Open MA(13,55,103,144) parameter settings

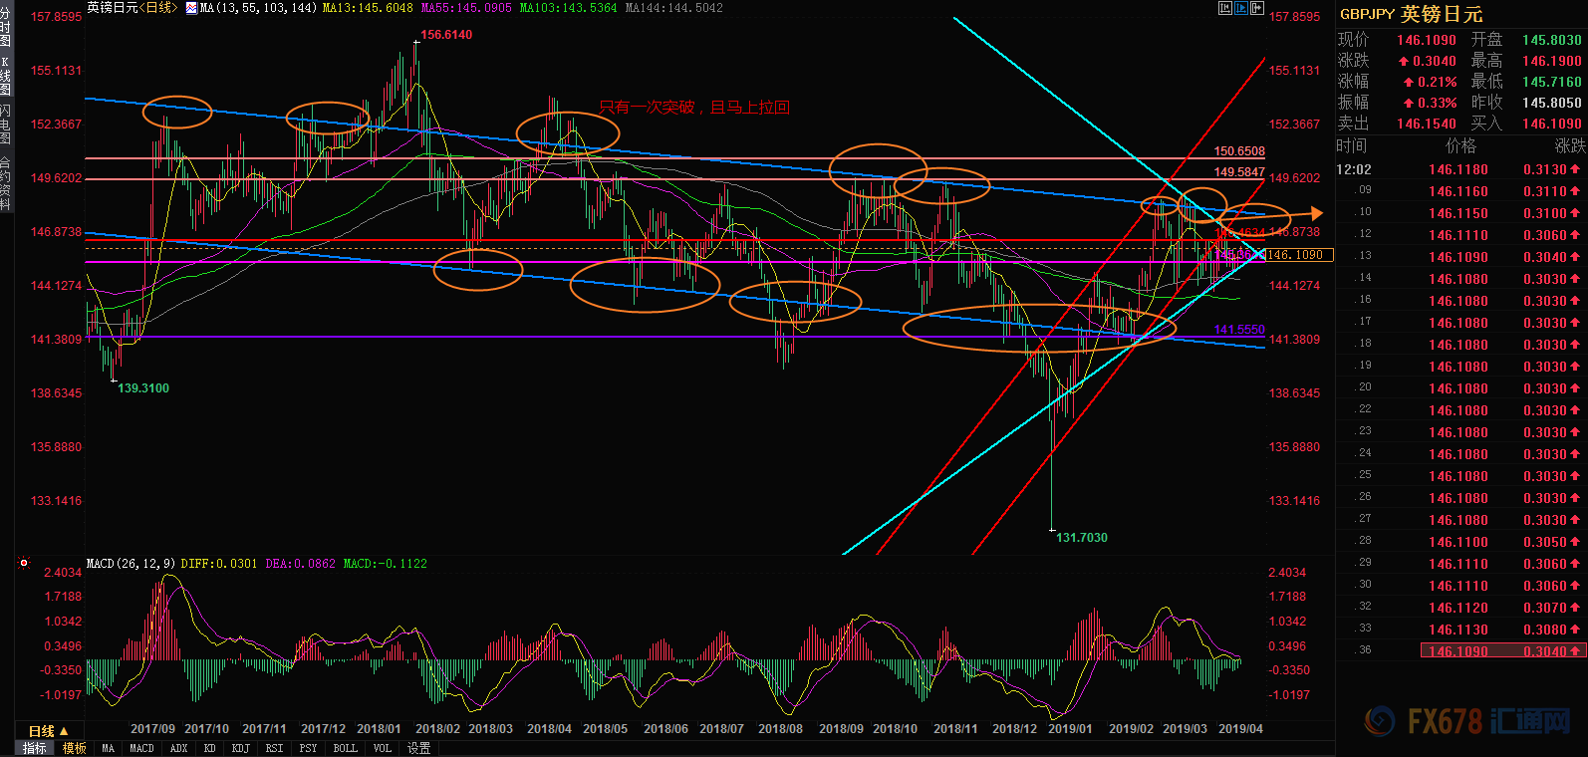pos(258,8)
